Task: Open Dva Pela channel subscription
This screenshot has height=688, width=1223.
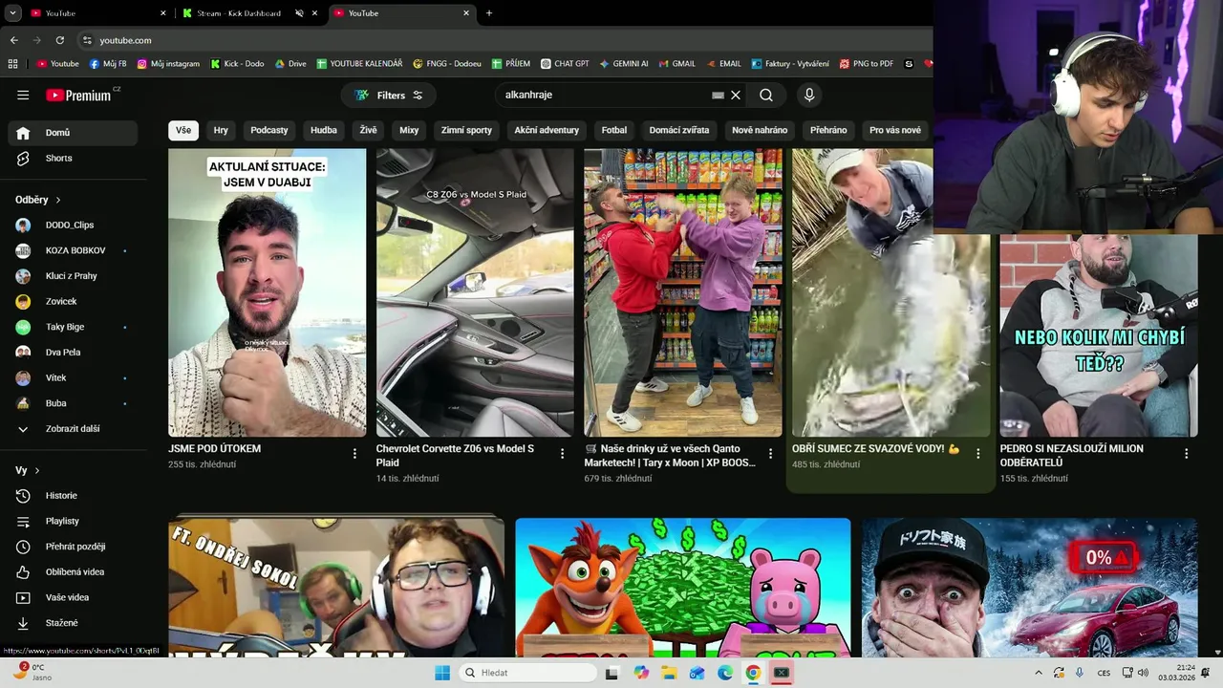Action: (x=73, y=353)
